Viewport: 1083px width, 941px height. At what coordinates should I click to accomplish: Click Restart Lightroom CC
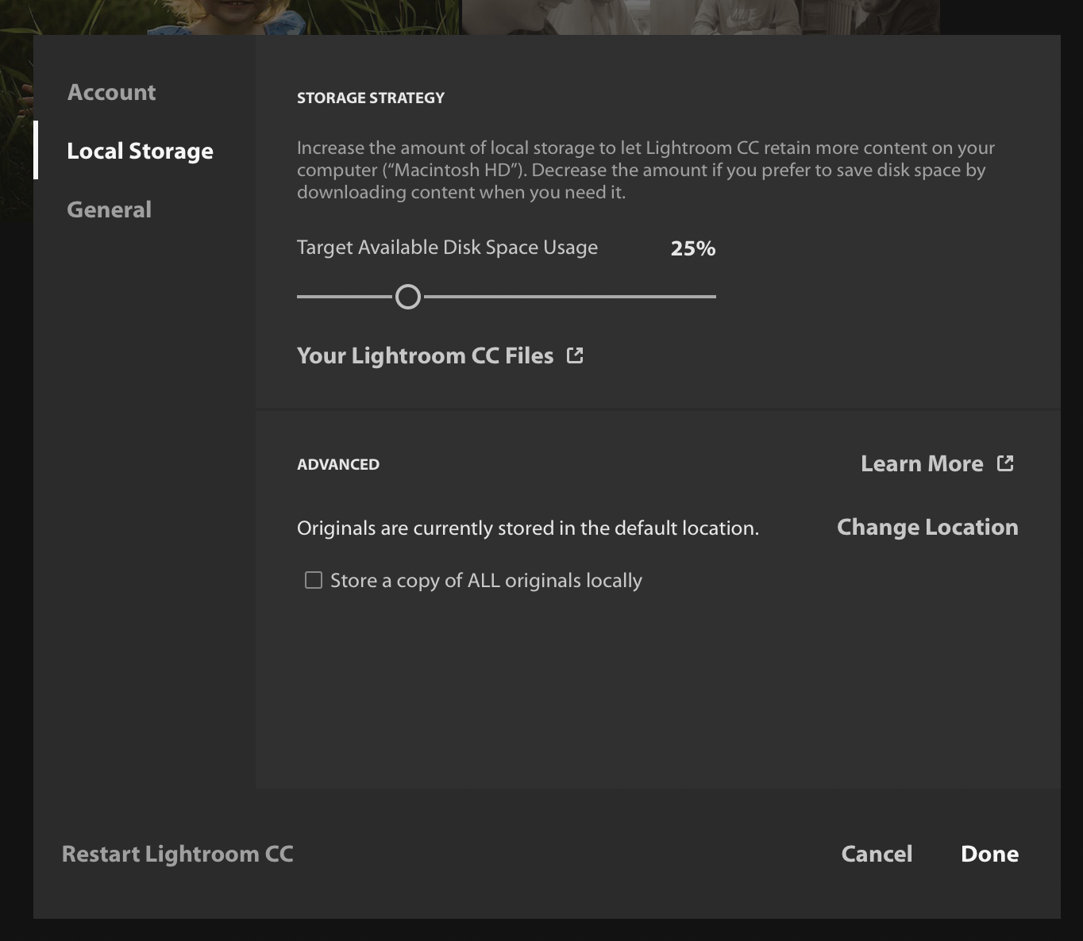pos(178,854)
